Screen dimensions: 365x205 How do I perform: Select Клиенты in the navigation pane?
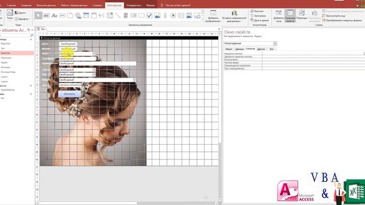coord(17,53)
